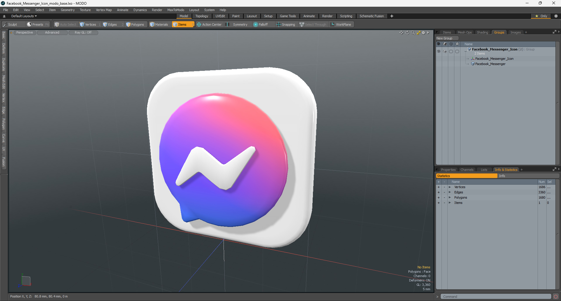
Task: Click the Groups panel vertical scrollbar
Action: click(x=557, y=103)
